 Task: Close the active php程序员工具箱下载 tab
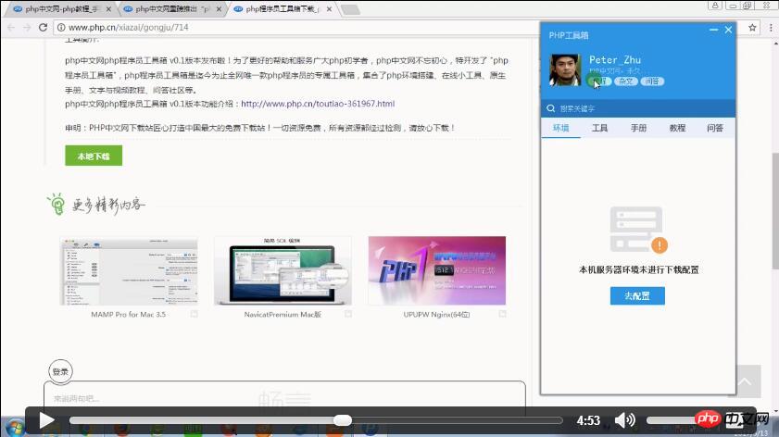[x=329, y=9]
